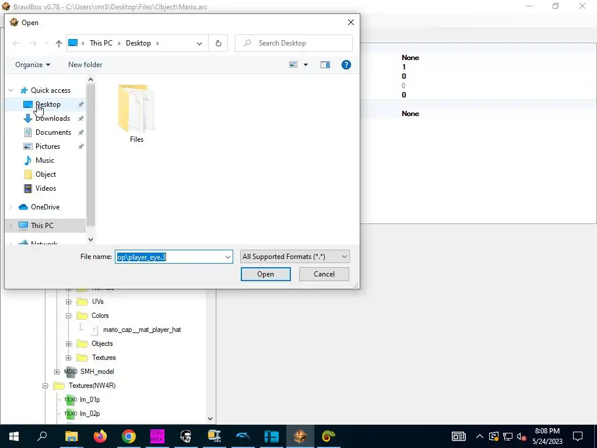Expand the SMH_model node
Viewport: 597px width, 448px height.
point(57,372)
